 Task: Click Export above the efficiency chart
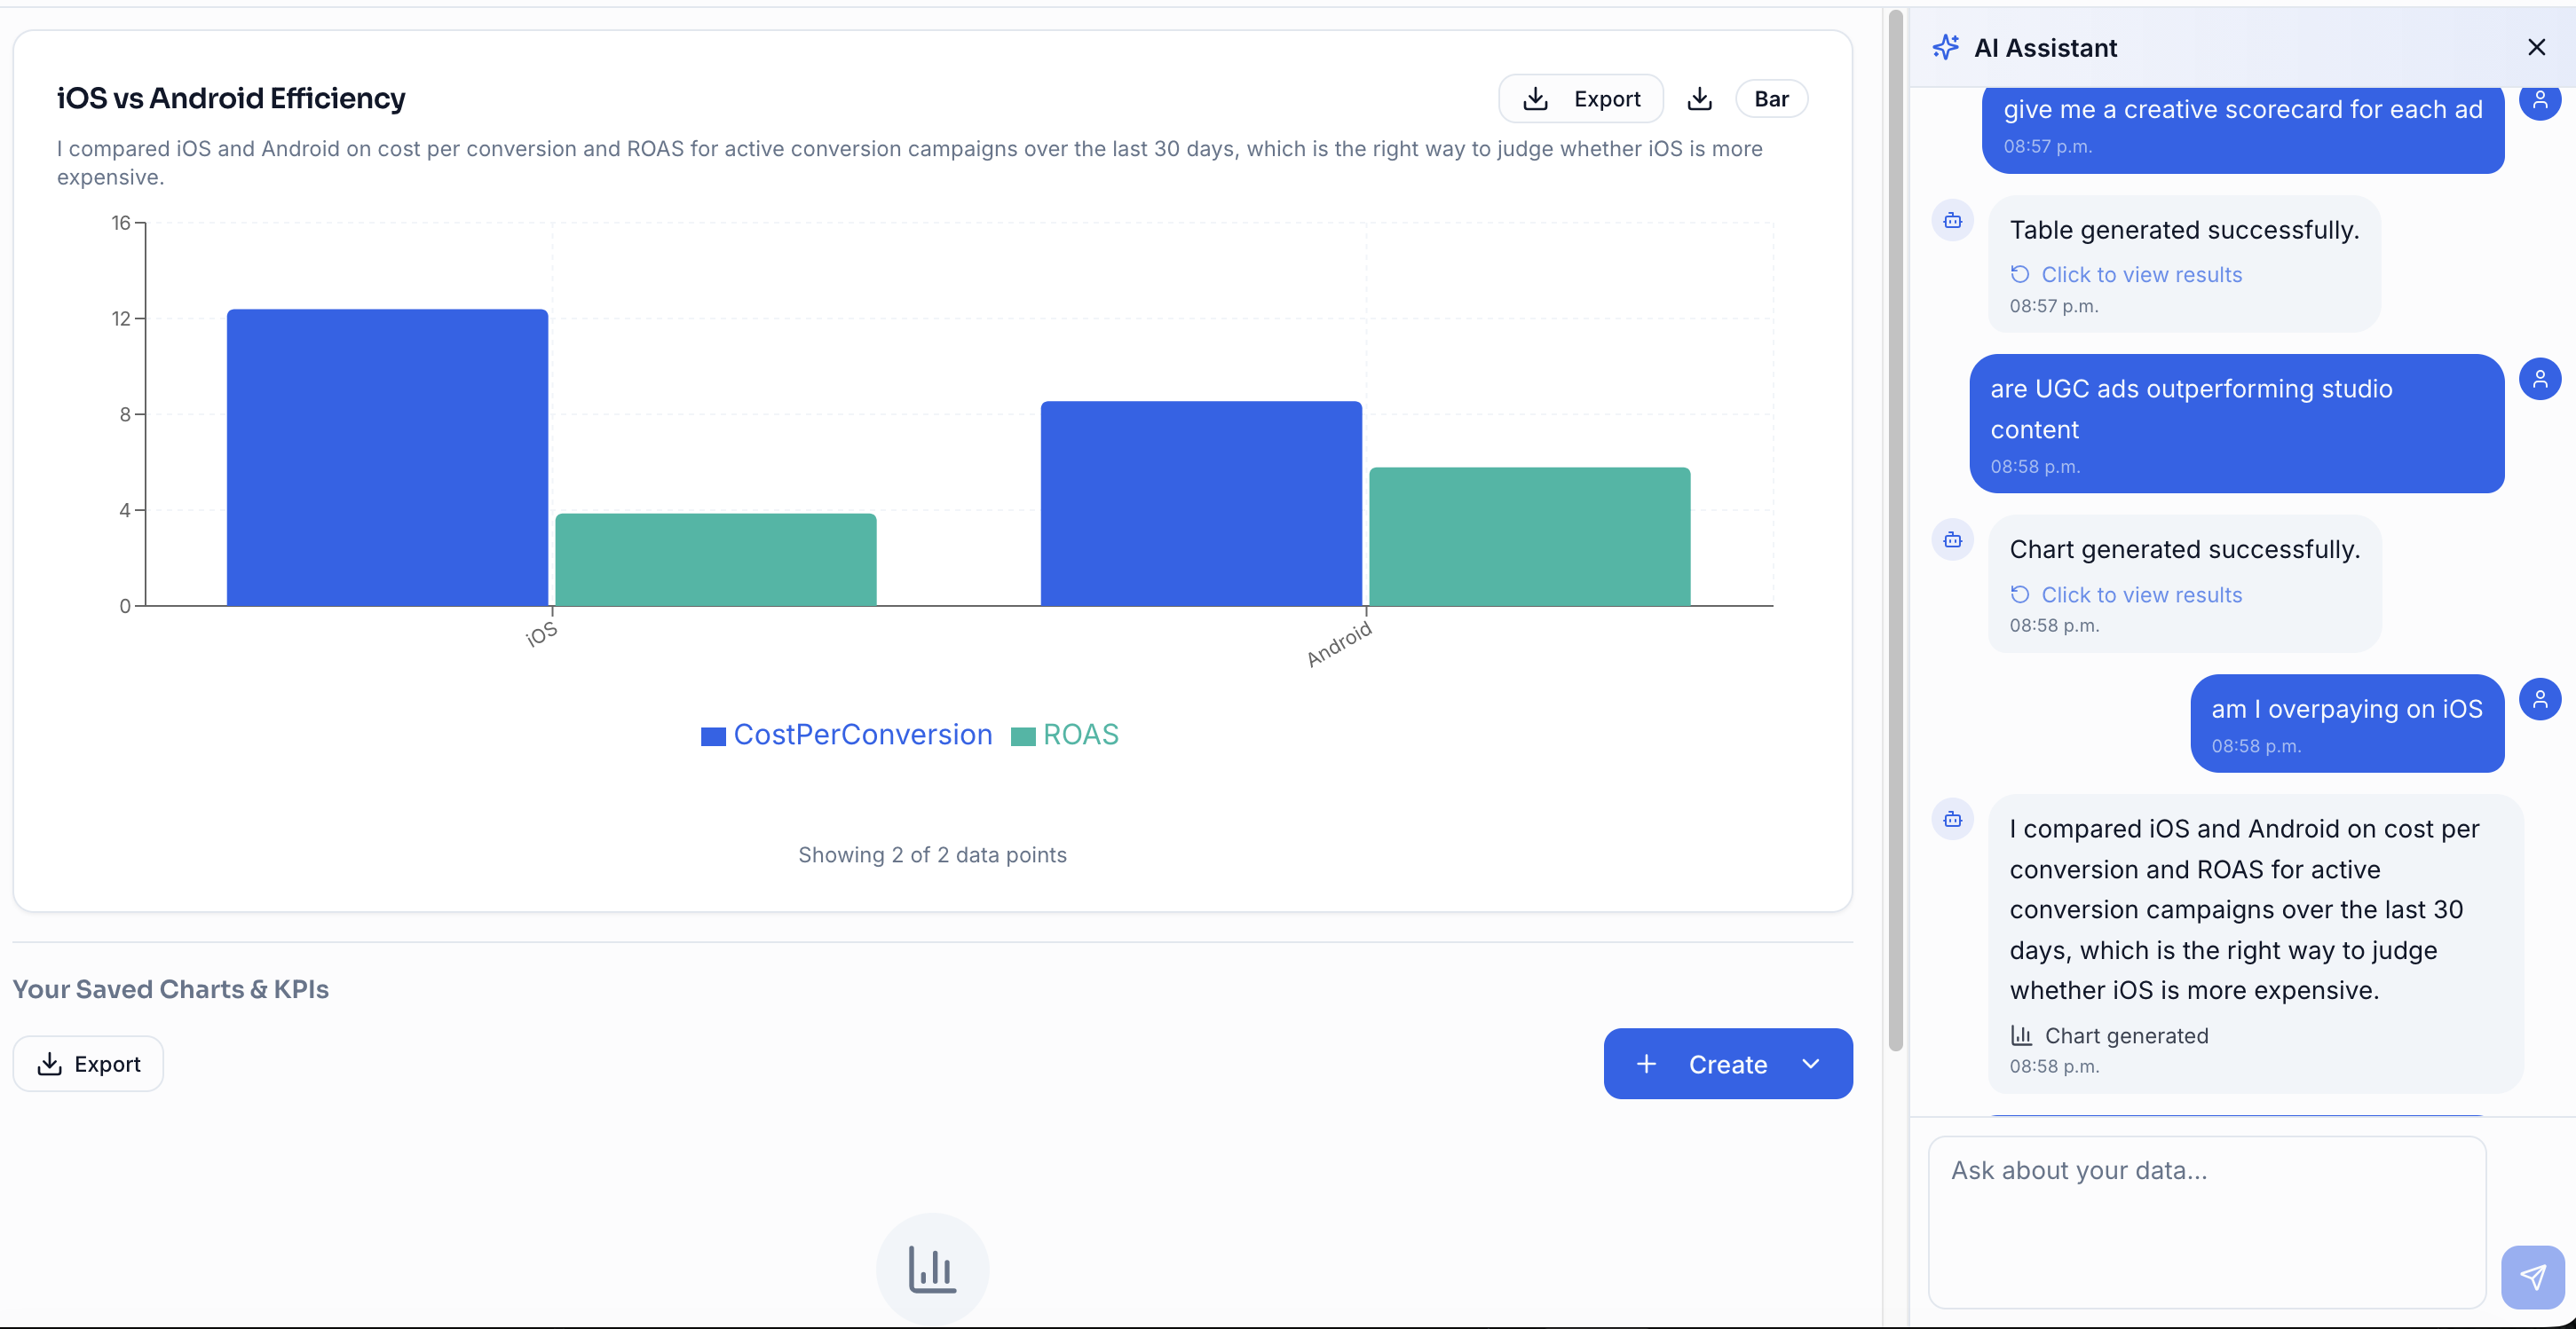pos(1580,98)
